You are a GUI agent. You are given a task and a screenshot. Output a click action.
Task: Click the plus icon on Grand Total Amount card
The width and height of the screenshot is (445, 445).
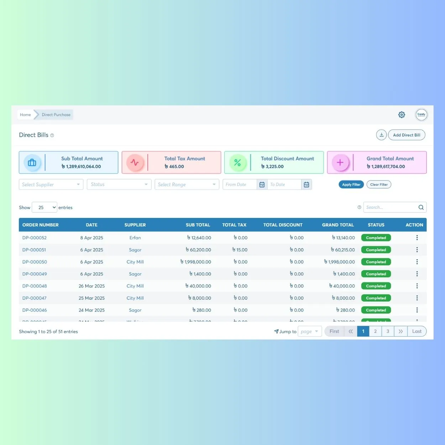(x=340, y=162)
